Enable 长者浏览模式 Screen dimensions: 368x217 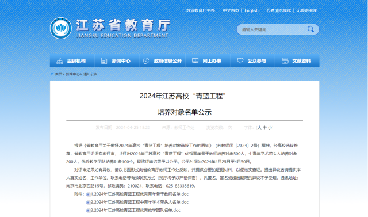point(278,10)
